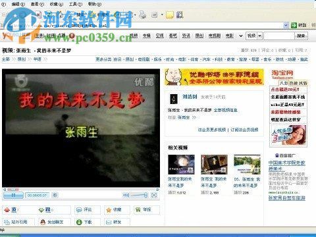Click the Youku search input field

278,36
